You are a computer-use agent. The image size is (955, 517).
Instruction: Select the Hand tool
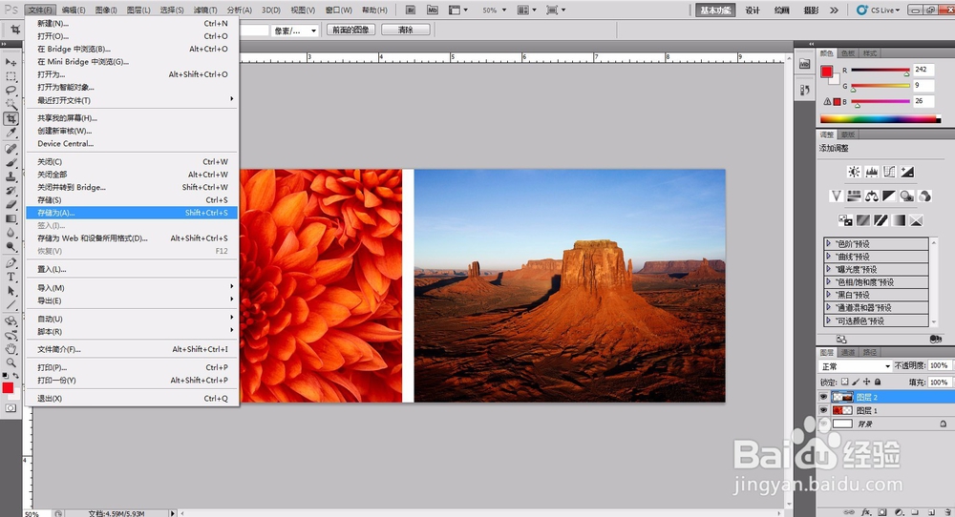click(11, 348)
